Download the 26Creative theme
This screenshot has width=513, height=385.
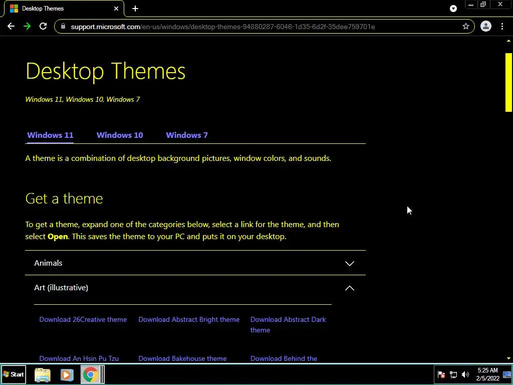[83, 319]
